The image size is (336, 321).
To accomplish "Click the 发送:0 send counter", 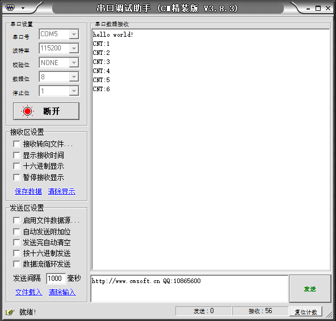I will tap(204, 311).
